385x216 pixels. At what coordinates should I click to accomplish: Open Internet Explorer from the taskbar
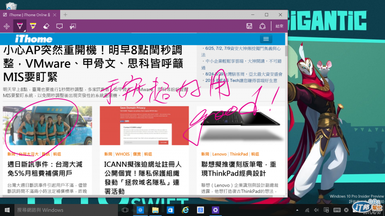coord(185,210)
